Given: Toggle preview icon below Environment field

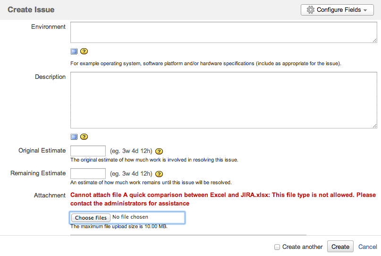Looking at the screenshot, I should [74, 51].
